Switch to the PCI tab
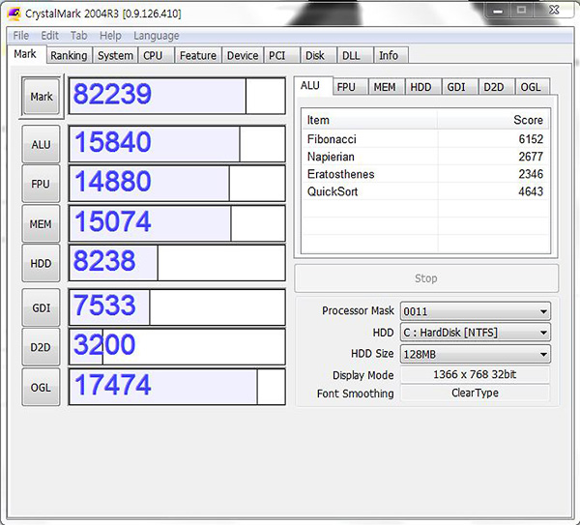Viewport: 580px width, 525px height. tap(281, 55)
